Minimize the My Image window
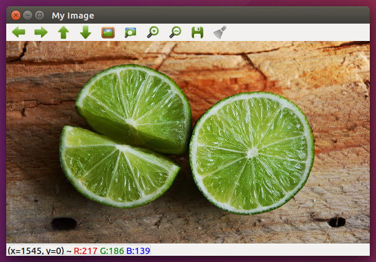This screenshot has height=262, width=376. coord(27,16)
